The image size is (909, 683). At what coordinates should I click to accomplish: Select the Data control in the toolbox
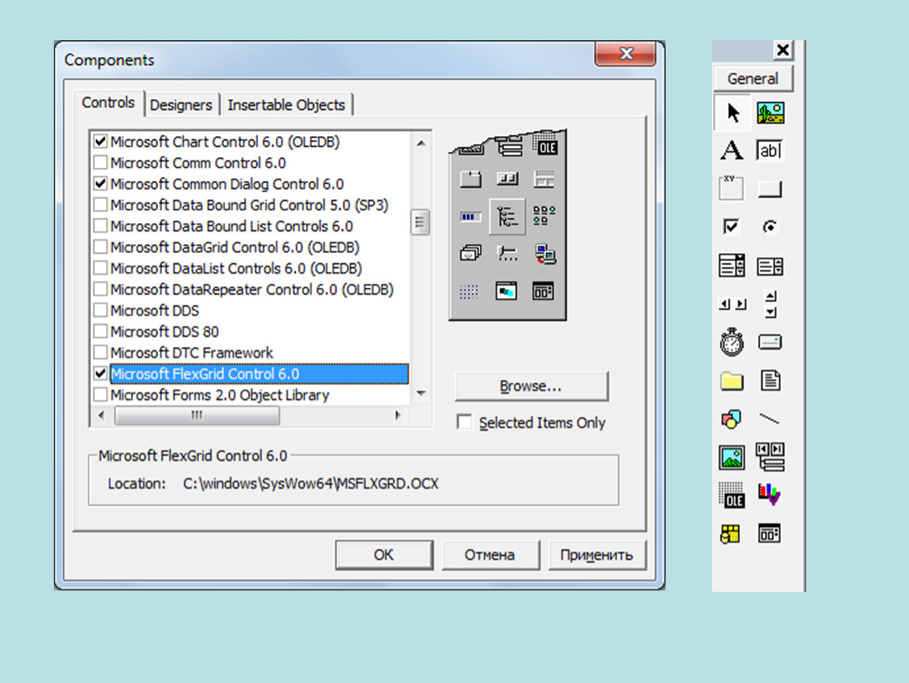770,456
